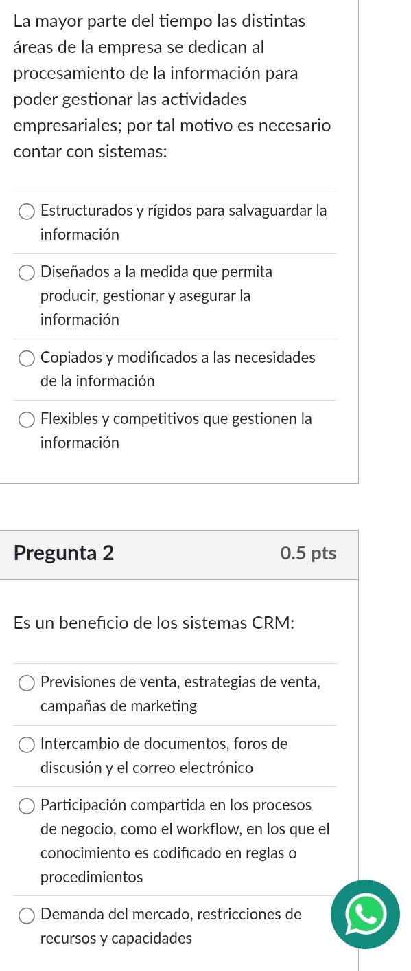411x971 pixels.
Task: Select option 'Diseñados a la medida que permita producir'
Action: pos(26,272)
